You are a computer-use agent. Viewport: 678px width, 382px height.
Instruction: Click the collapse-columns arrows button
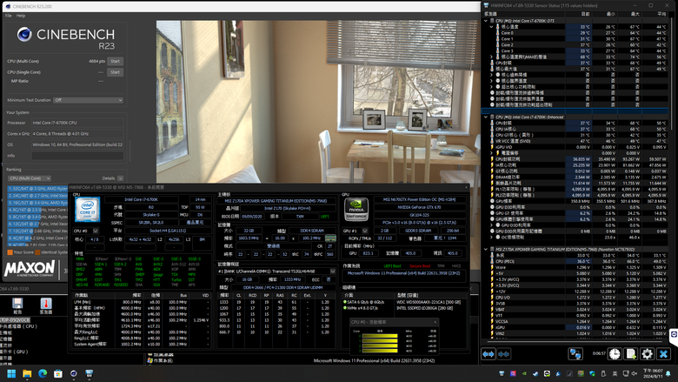click(x=504, y=354)
